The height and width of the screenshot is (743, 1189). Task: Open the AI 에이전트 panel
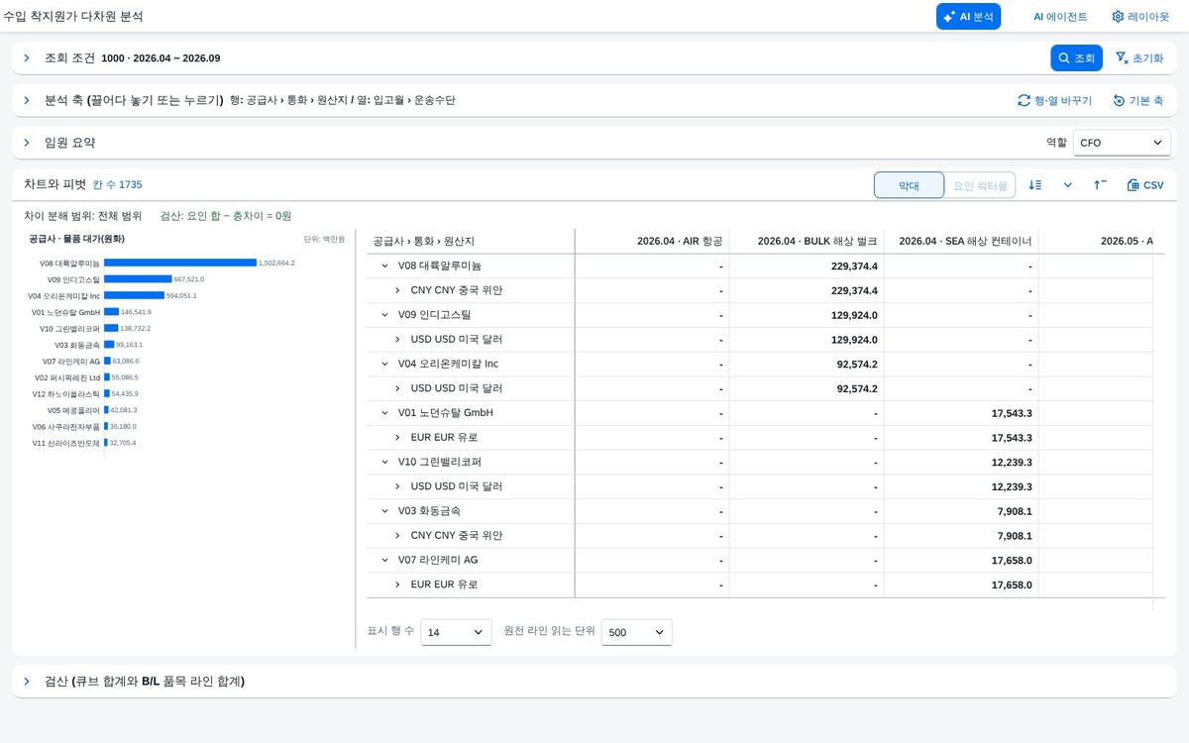pyautogui.click(x=1060, y=17)
